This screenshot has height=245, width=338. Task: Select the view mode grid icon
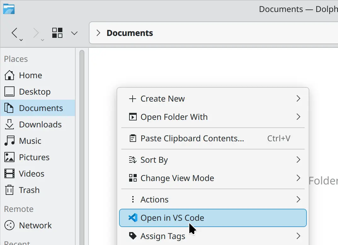pyautogui.click(x=57, y=32)
